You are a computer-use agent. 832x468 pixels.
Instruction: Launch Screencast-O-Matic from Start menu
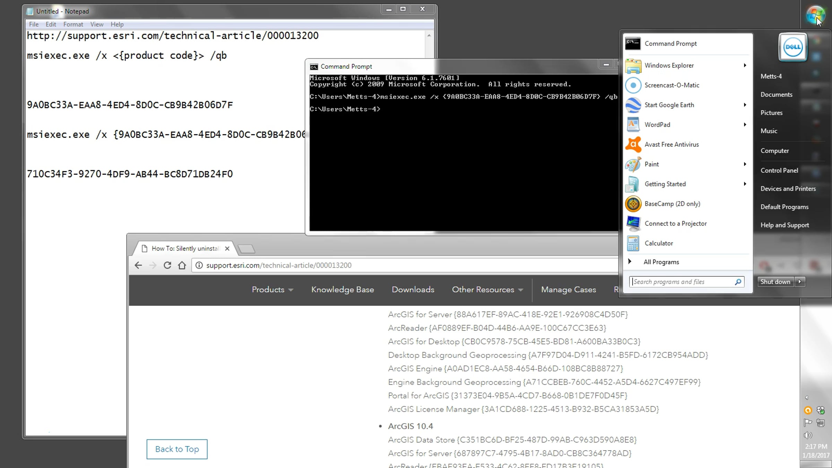[671, 85]
